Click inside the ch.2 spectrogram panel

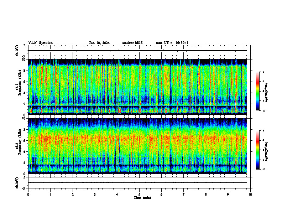click(137, 146)
